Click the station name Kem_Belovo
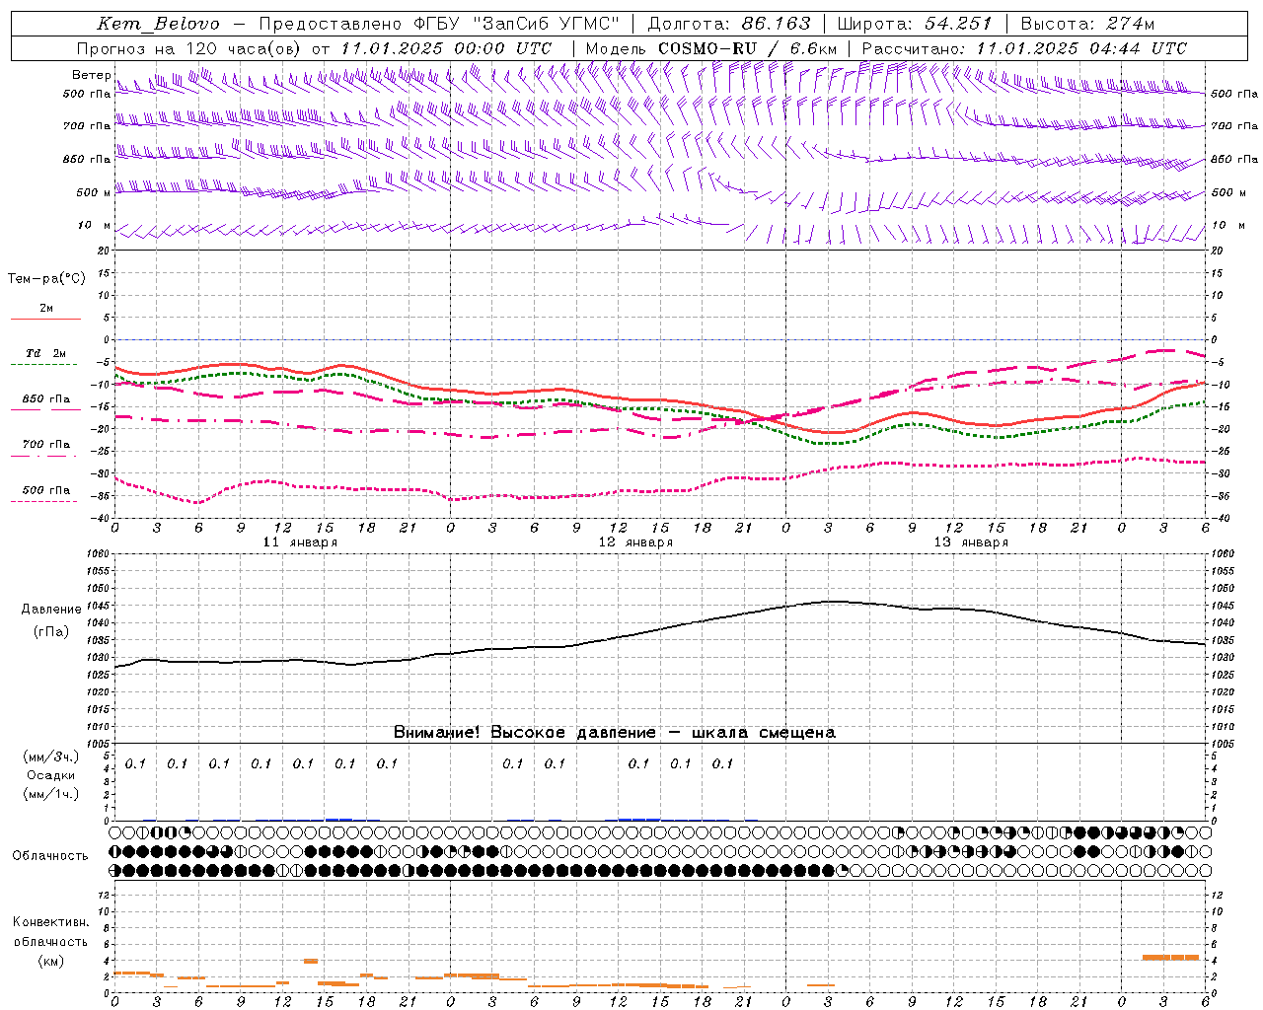Image resolution: width=1263 pixels, height=1010 pixels. pyautogui.click(x=158, y=25)
